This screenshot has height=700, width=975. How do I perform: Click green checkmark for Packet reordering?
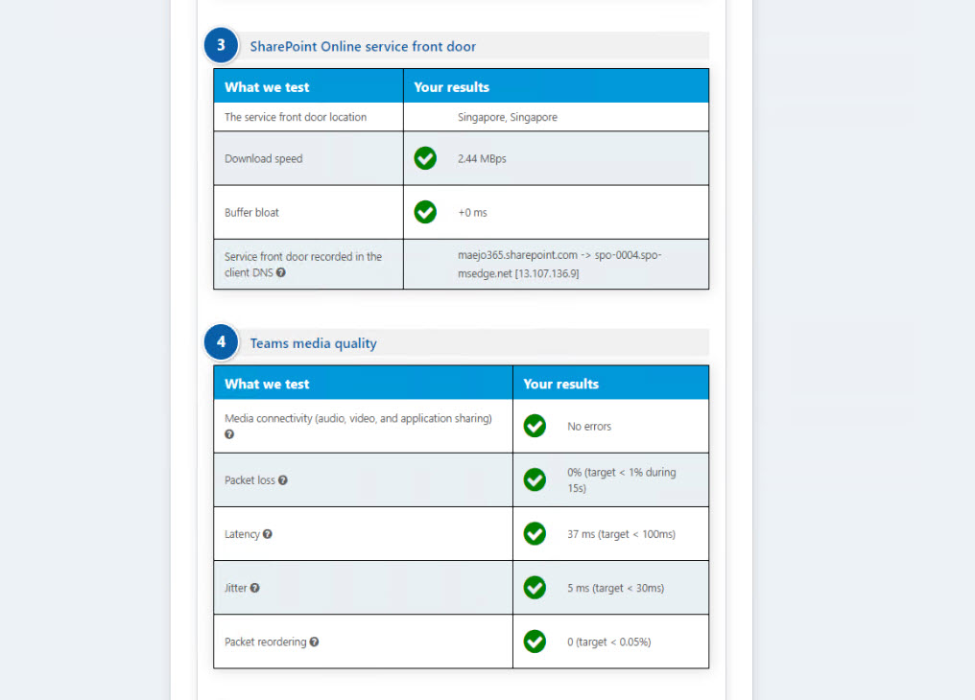pyautogui.click(x=535, y=641)
